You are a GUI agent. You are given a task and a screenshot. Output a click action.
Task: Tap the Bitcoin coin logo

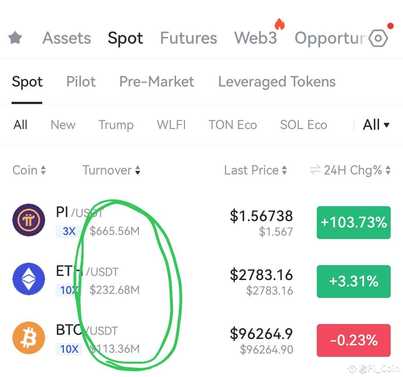(29, 338)
